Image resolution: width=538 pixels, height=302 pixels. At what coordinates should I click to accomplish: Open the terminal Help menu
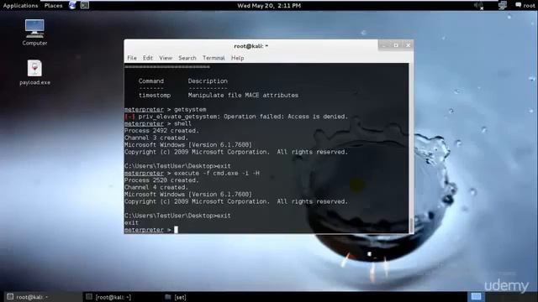(237, 58)
